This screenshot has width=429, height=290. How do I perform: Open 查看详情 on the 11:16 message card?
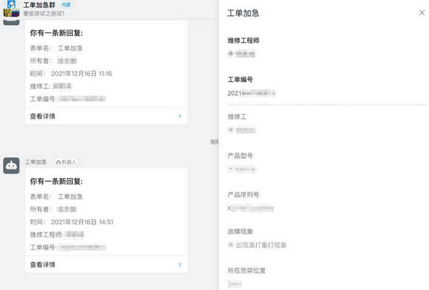point(107,116)
